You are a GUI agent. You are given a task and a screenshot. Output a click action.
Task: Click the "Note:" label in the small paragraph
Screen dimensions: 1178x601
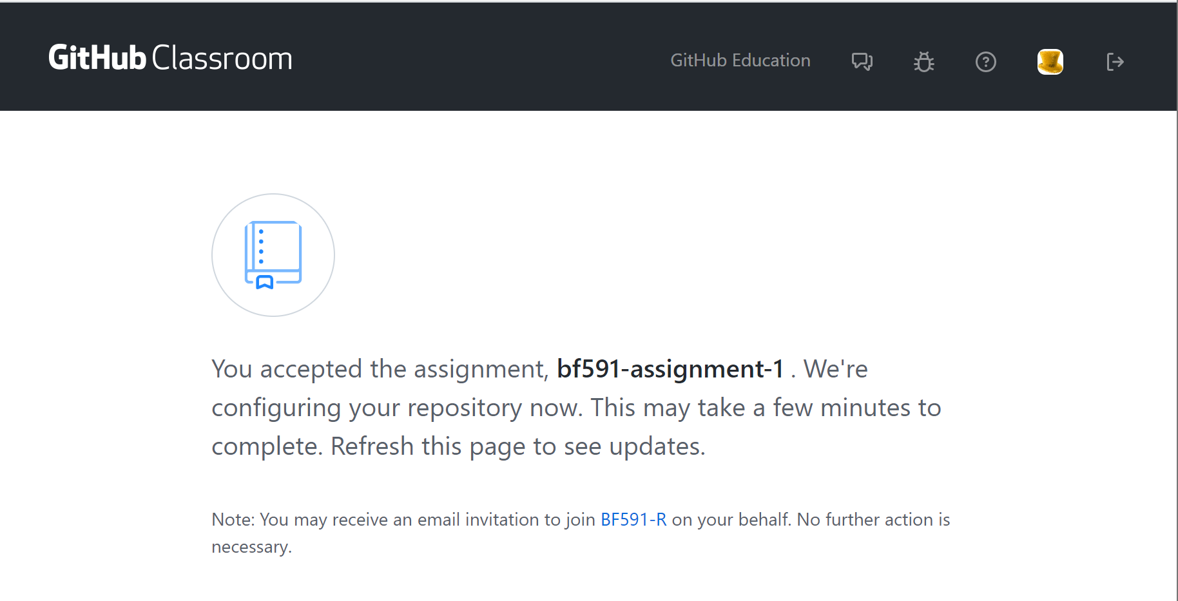pyautogui.click(x=233, y=519)
